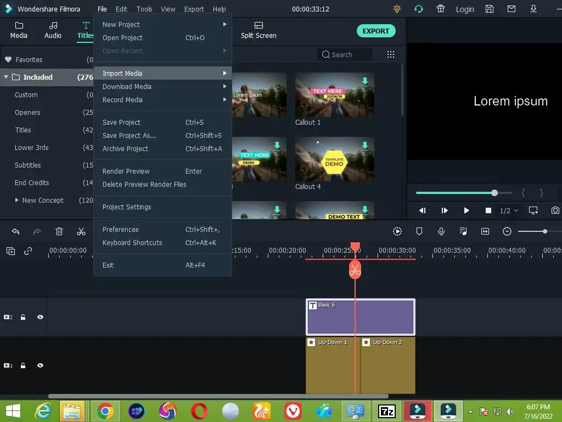Click the voiceover microphone icon
562x422 pixels.
[441, 231]
